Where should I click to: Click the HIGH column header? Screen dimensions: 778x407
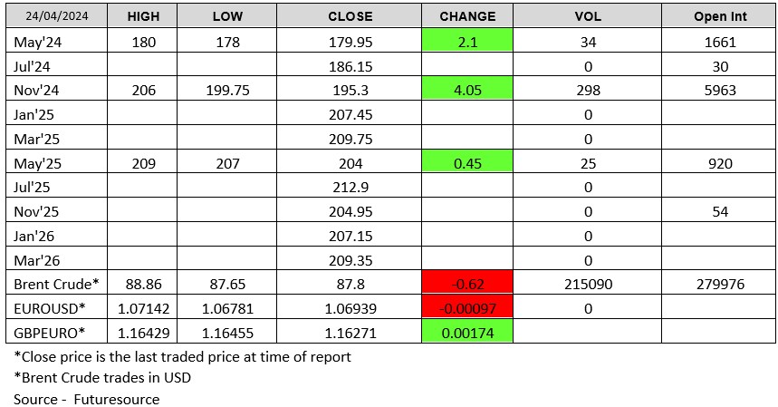click(143, 16)
